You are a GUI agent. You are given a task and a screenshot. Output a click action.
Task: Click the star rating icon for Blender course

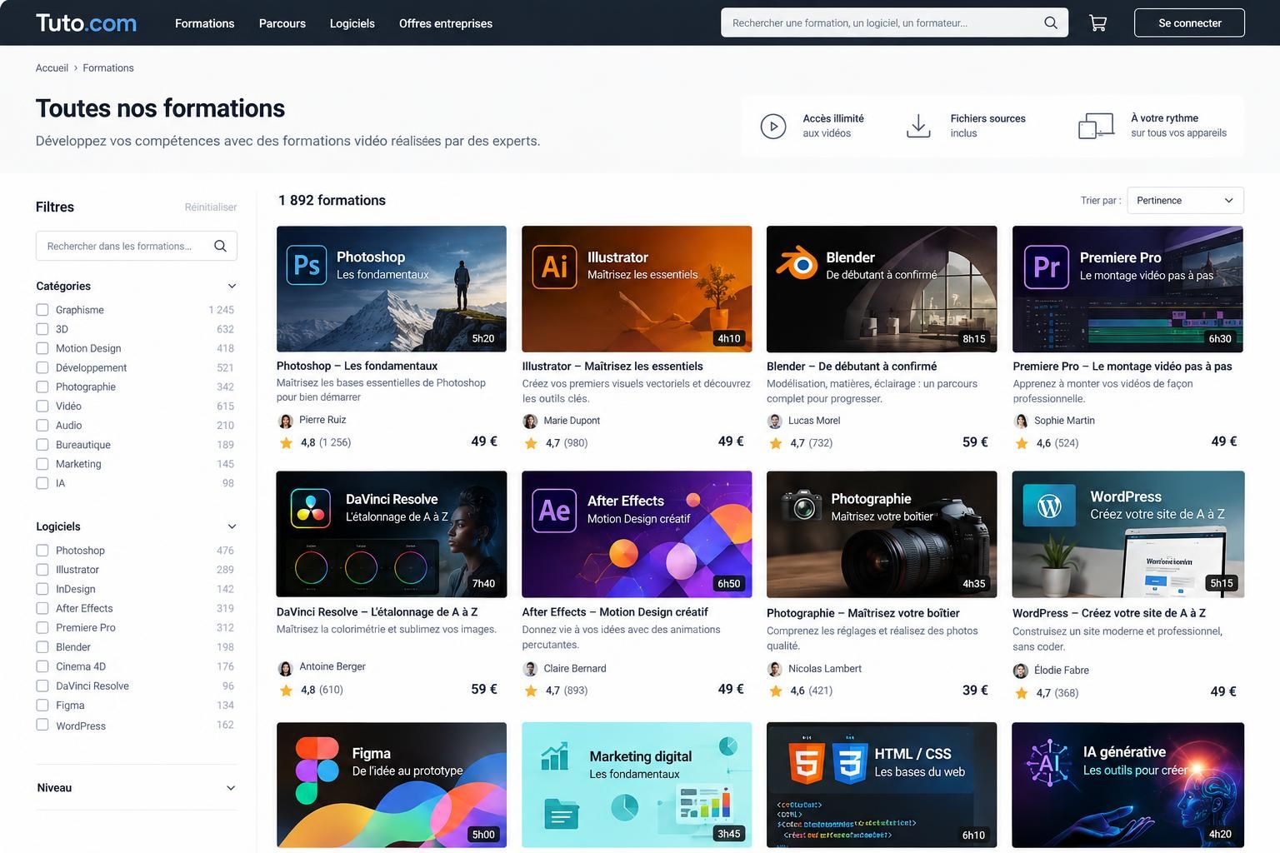tap(776, 443)
